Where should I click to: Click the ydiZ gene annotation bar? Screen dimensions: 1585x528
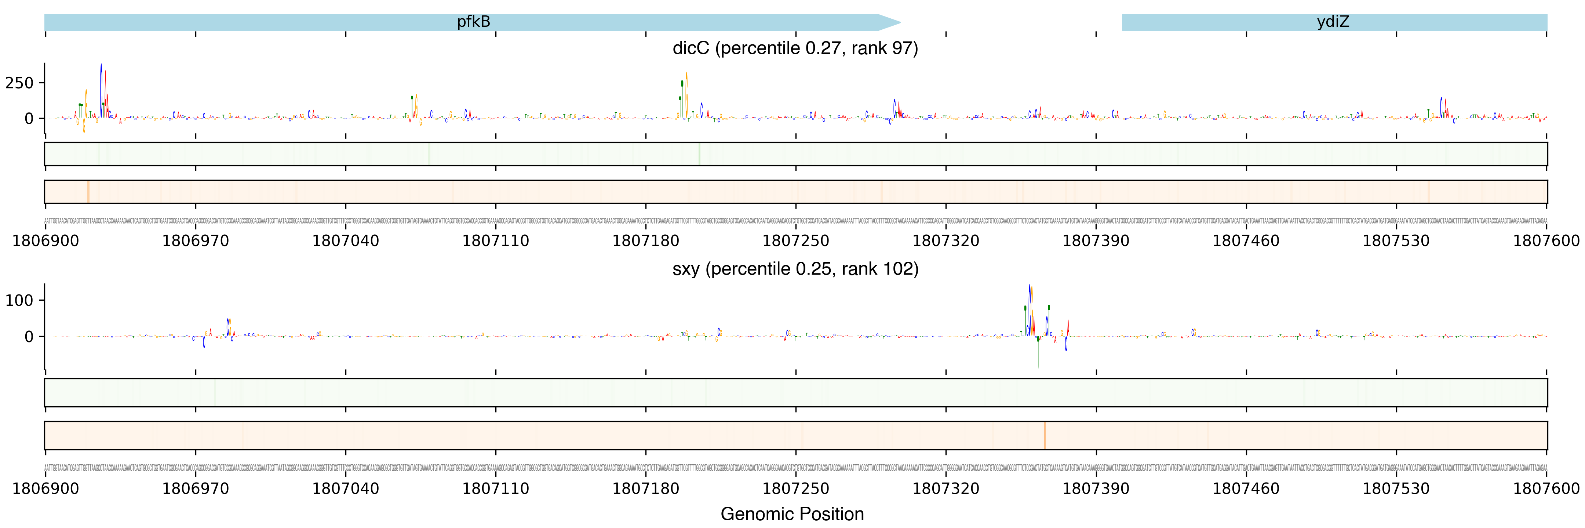pyautogui.click(x=1333, y=22)
